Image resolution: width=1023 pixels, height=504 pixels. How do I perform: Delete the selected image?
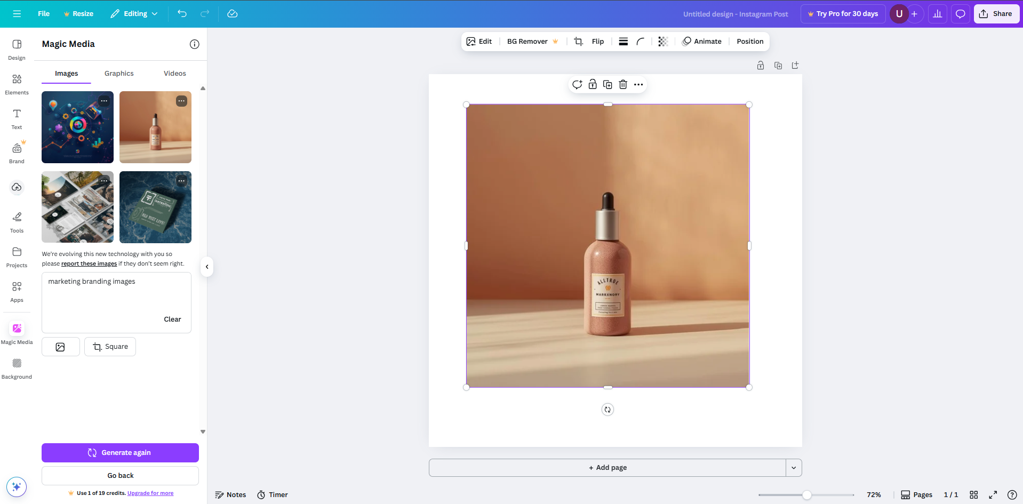coord(623,84)
